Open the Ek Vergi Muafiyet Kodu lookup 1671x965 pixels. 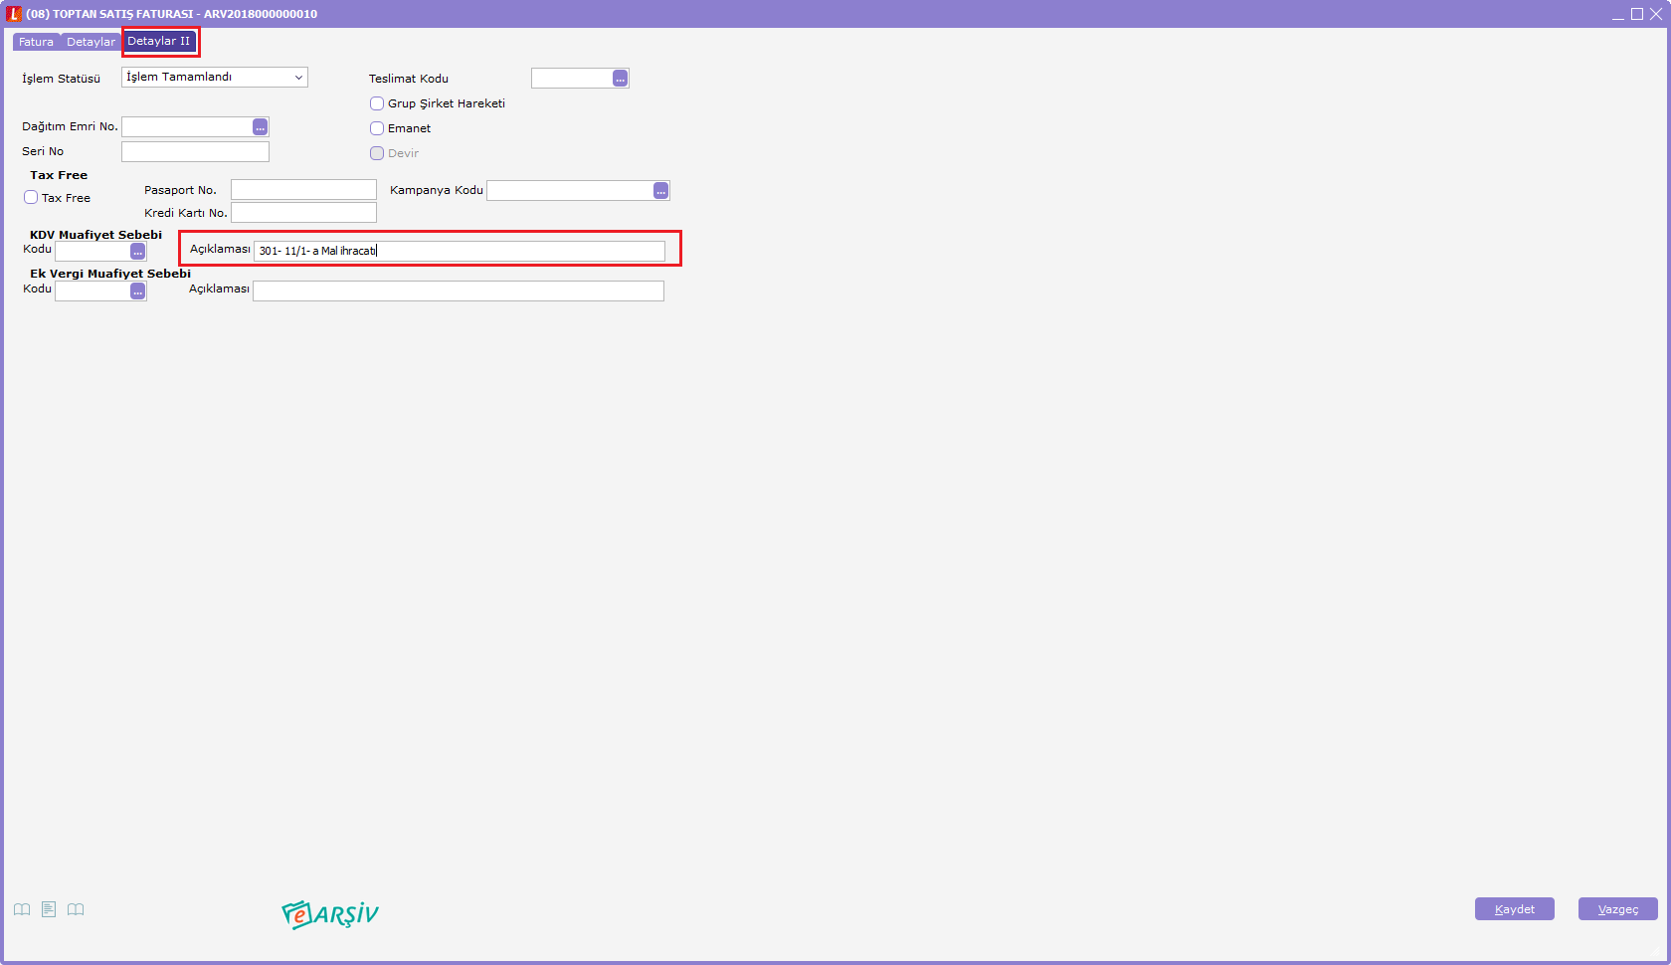point(137,291)
